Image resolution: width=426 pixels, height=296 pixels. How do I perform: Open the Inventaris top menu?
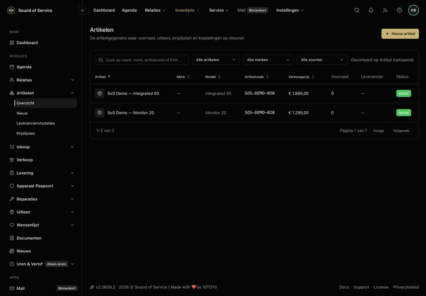[187, 10]
